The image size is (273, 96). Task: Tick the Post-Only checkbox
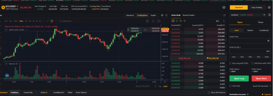click(230, 86)
